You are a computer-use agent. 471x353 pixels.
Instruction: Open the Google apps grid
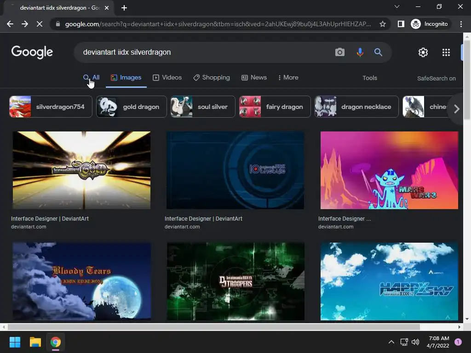[446, 52]
